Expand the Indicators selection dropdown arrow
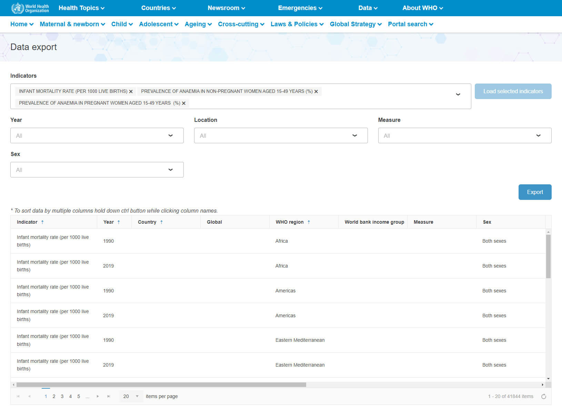Image resolution: width=562 pixels, height=417 pixels. (458, 94)
